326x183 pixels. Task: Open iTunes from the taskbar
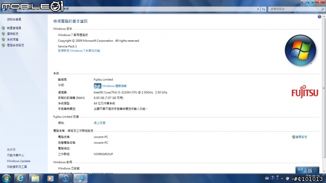tap(65, 178)
